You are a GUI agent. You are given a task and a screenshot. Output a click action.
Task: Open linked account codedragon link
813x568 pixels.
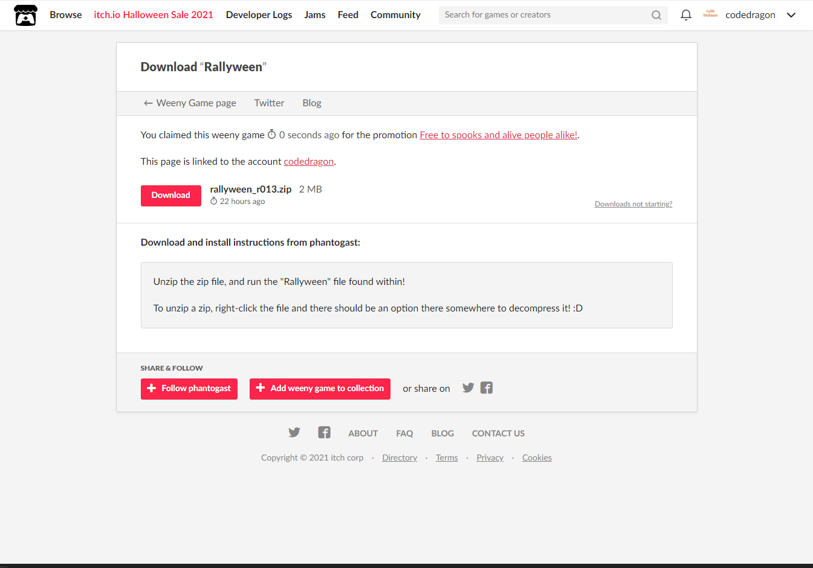tap(309, 162)
